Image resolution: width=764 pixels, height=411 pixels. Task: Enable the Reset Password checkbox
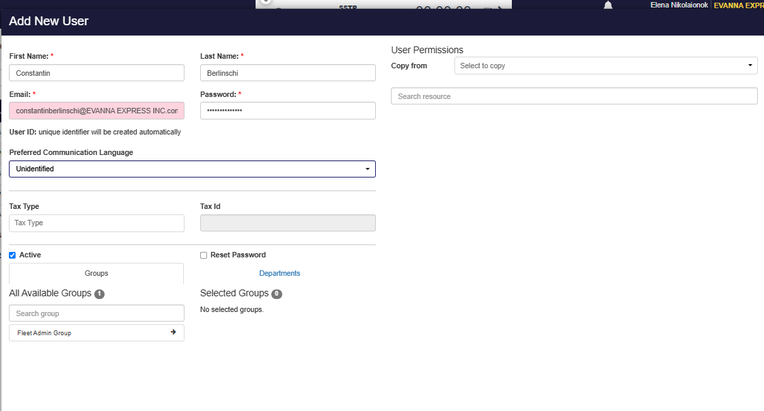click(x=204, y=255)
